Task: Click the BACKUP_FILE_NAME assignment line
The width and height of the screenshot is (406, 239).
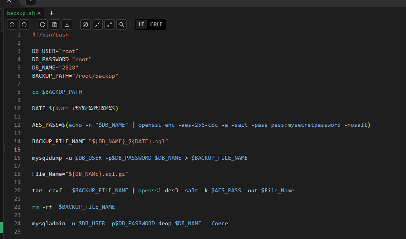Action: (x=100, y=141)
